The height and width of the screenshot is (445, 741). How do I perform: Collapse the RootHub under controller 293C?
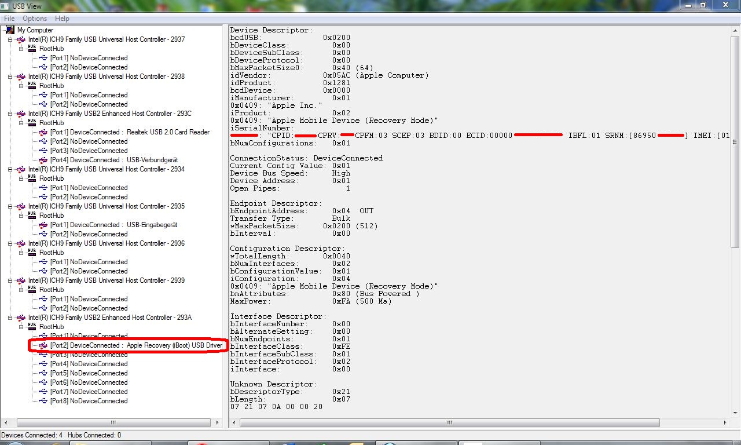coord(21,123)
